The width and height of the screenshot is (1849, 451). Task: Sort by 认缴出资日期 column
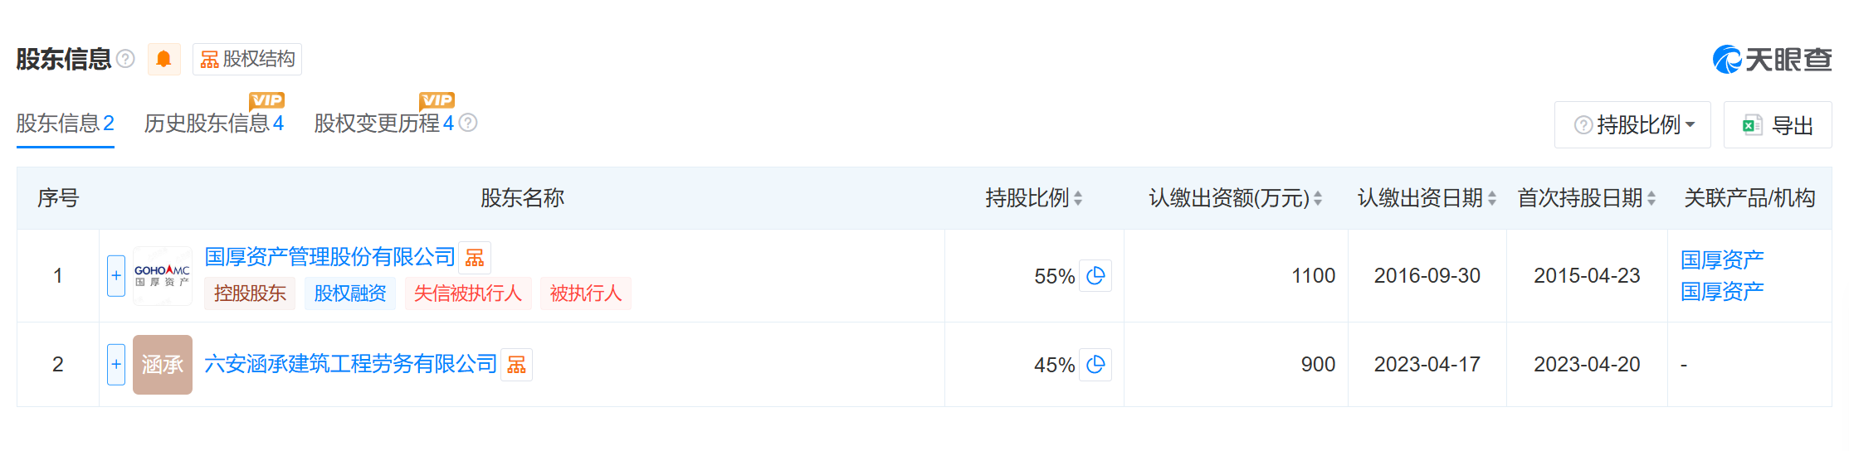point(1492,198)
